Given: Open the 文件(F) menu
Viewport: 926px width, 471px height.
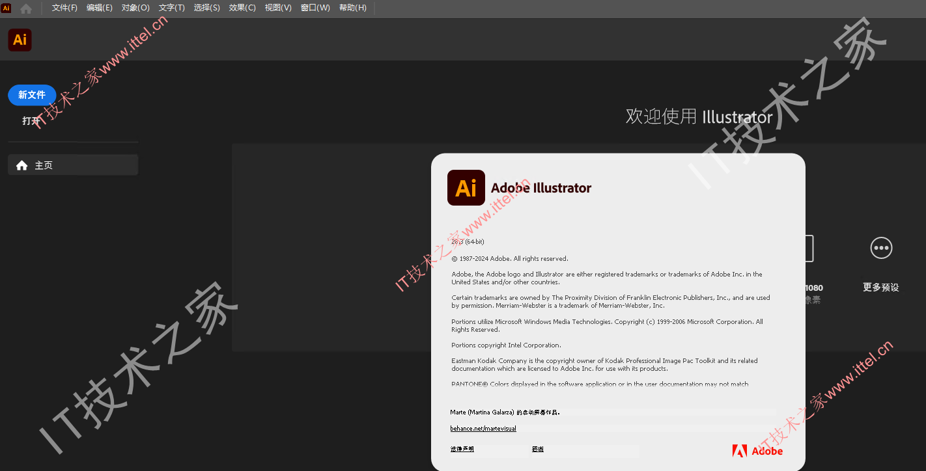Looking at the screenshot, I should coord(64,8).
